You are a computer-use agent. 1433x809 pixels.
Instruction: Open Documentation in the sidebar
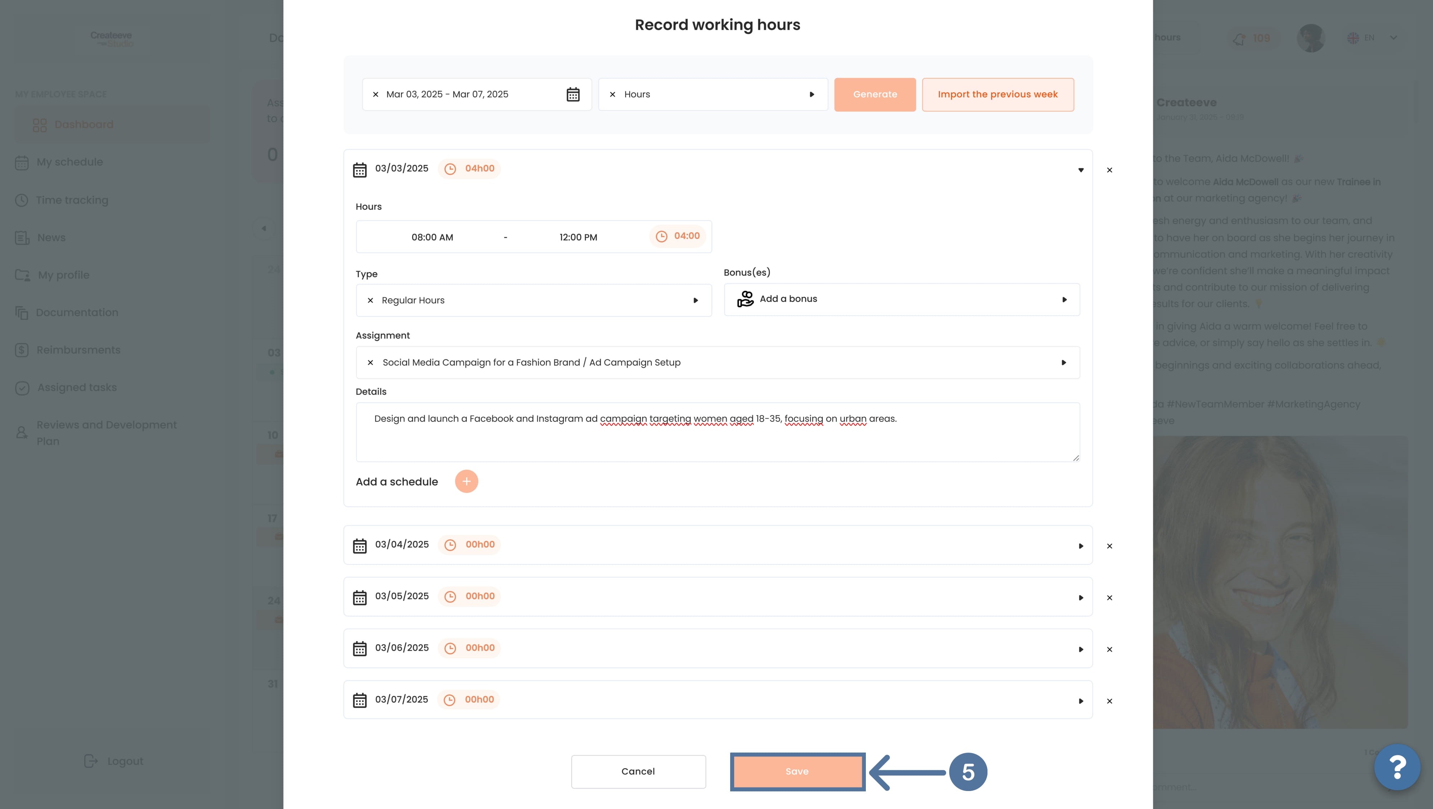click(x=67, y=313)
